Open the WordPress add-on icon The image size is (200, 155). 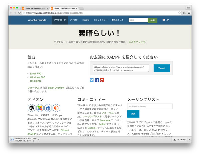(32, 108)
